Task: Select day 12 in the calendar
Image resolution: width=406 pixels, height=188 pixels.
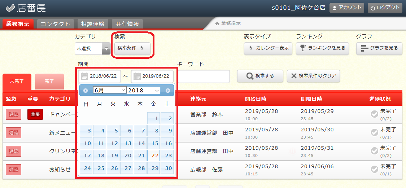Action: point(113,143)
